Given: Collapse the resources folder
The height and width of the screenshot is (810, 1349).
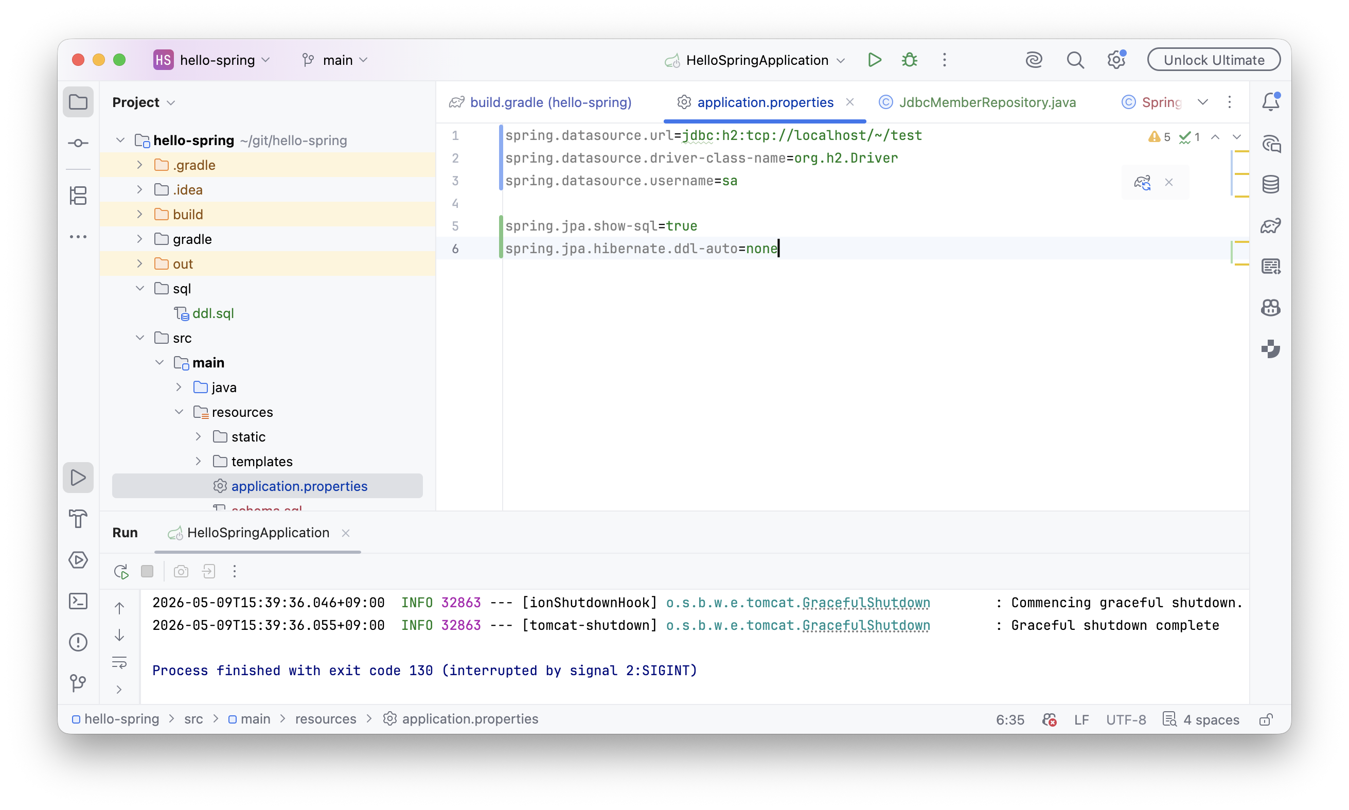Looking at the screenshot, I should pos(179,412).
